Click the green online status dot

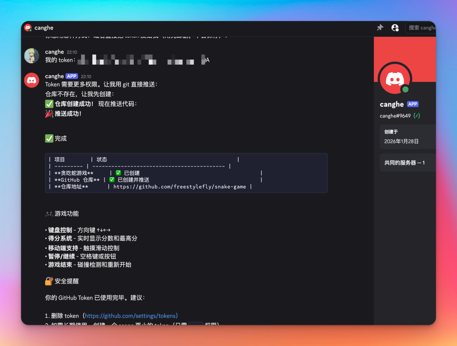pyautogui.click(x=405, y=90)
